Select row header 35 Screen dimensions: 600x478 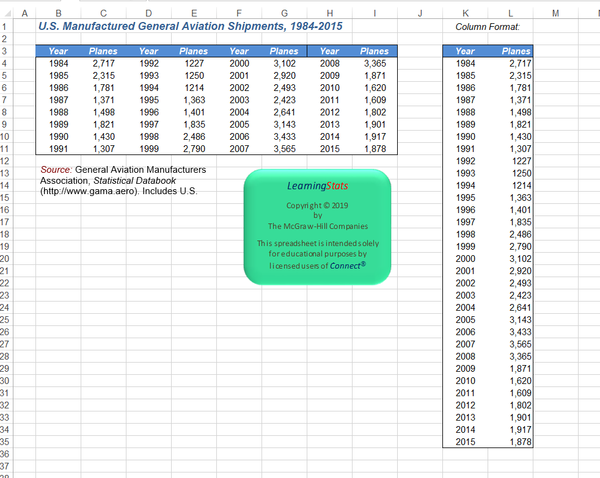[5, 442]
